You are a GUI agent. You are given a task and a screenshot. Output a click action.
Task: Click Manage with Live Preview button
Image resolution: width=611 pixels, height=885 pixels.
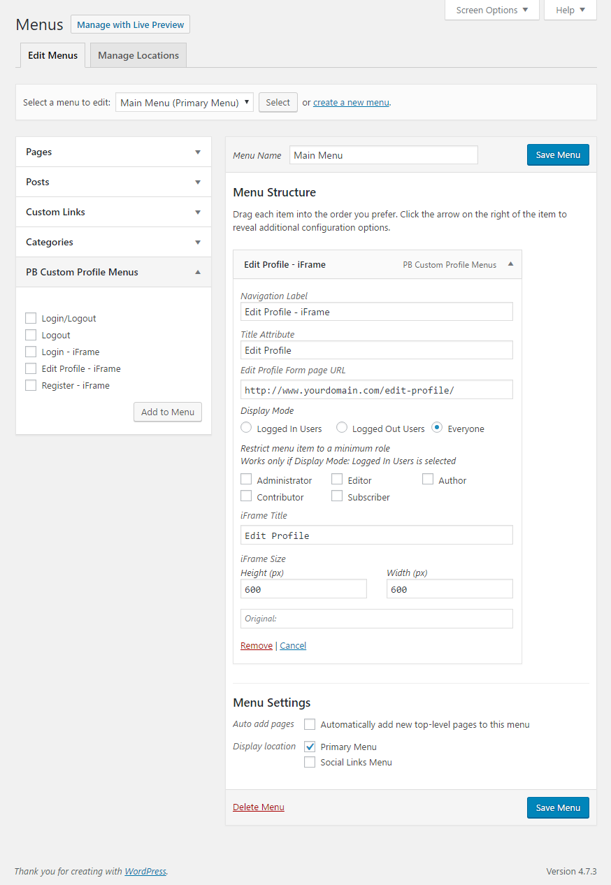click(x=130, y=24)
